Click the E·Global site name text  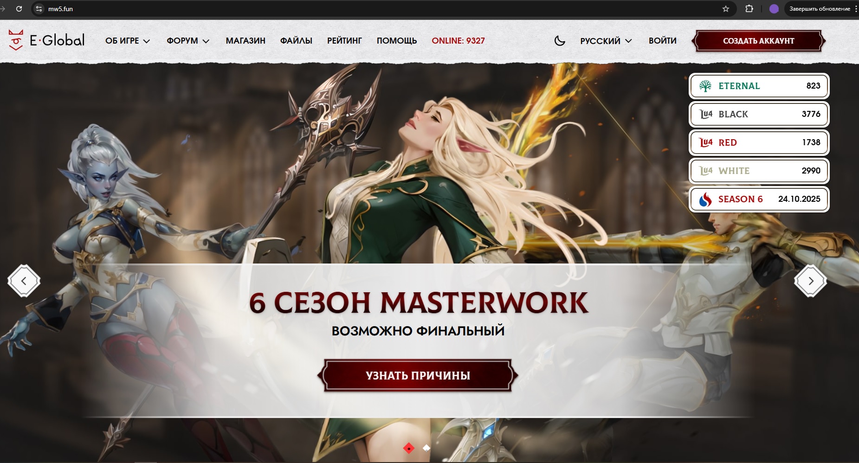tap(57, 40)
